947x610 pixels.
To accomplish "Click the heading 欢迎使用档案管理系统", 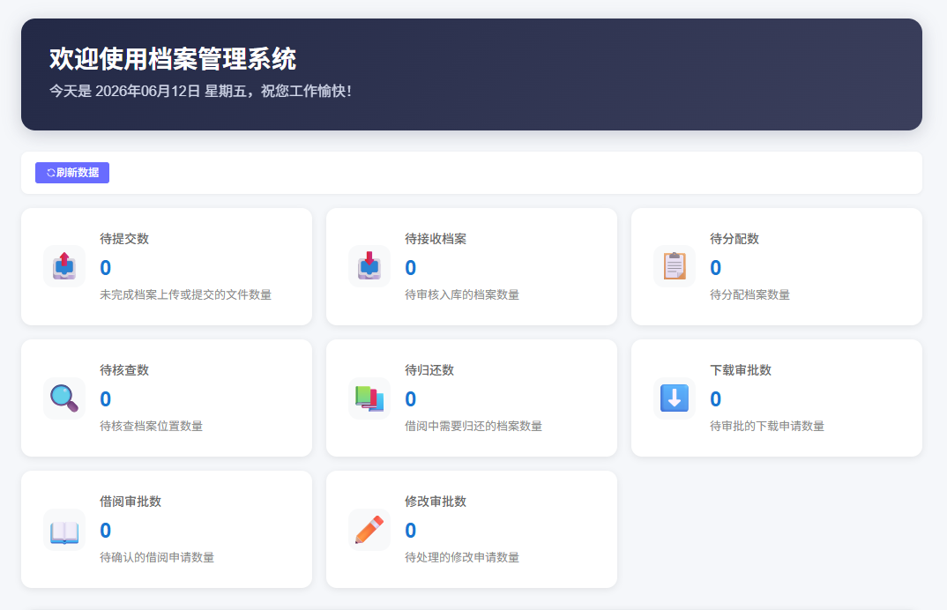I will (x=173, y=59).
